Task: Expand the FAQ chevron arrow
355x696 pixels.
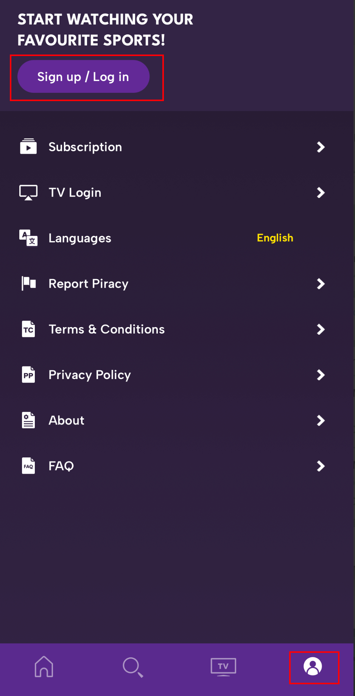Action: coord(321,466)
